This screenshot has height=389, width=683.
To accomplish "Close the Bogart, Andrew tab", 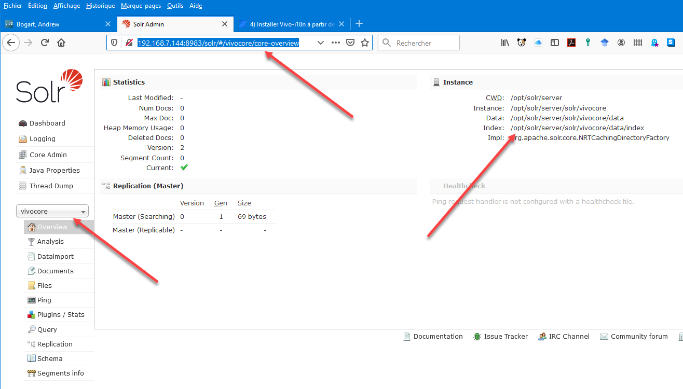I will (108, 24).
